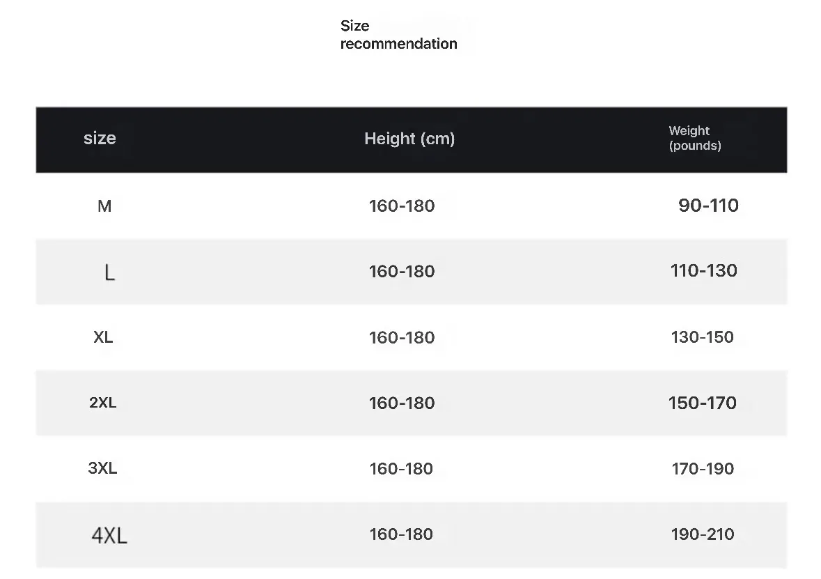The image size is (821, 579).
Task: Select the 110-130 weight value
Action: [x=703, y=271]
